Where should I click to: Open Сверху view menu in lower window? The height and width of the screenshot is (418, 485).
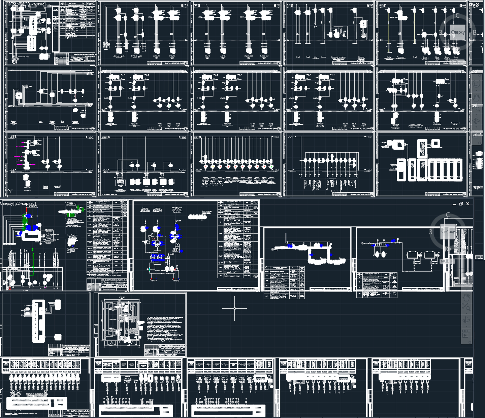pos(6,204)
